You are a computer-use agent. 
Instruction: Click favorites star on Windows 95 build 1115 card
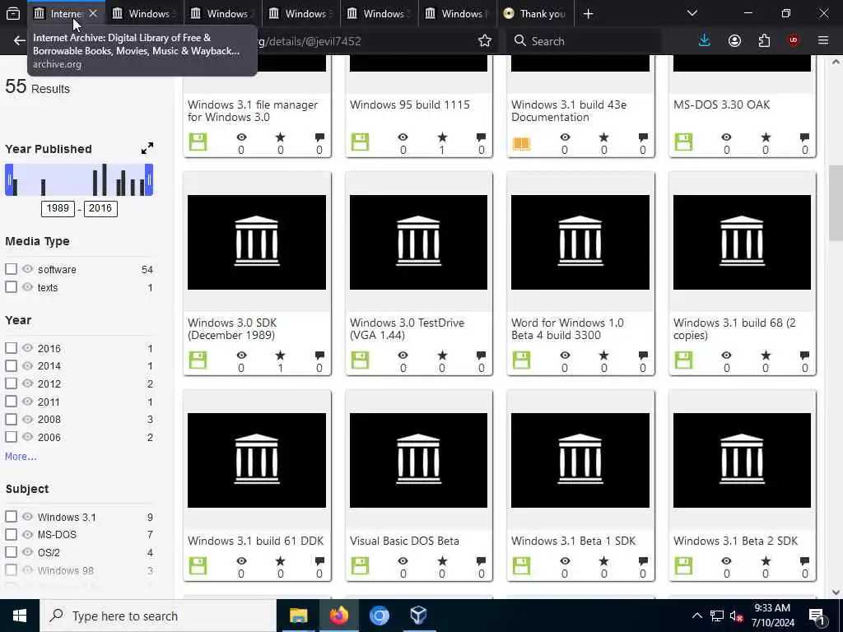click(442, 137)
